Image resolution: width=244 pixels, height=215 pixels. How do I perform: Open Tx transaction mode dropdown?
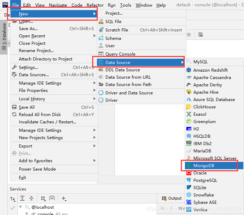(13, 199)
